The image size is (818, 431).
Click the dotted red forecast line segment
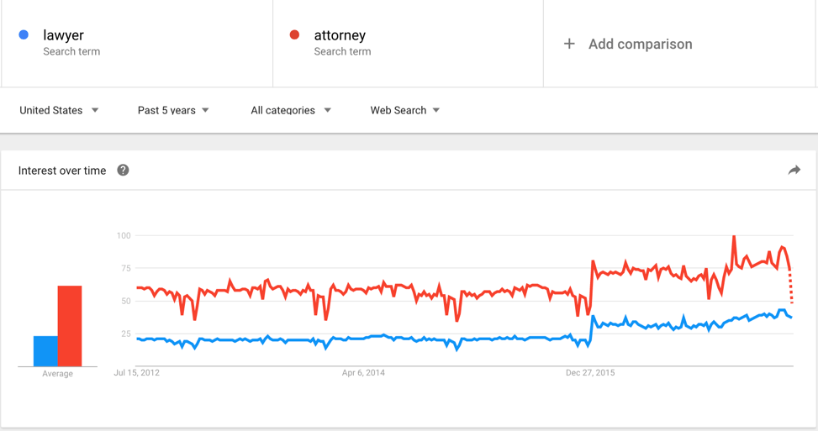click(x=791, y=286)
